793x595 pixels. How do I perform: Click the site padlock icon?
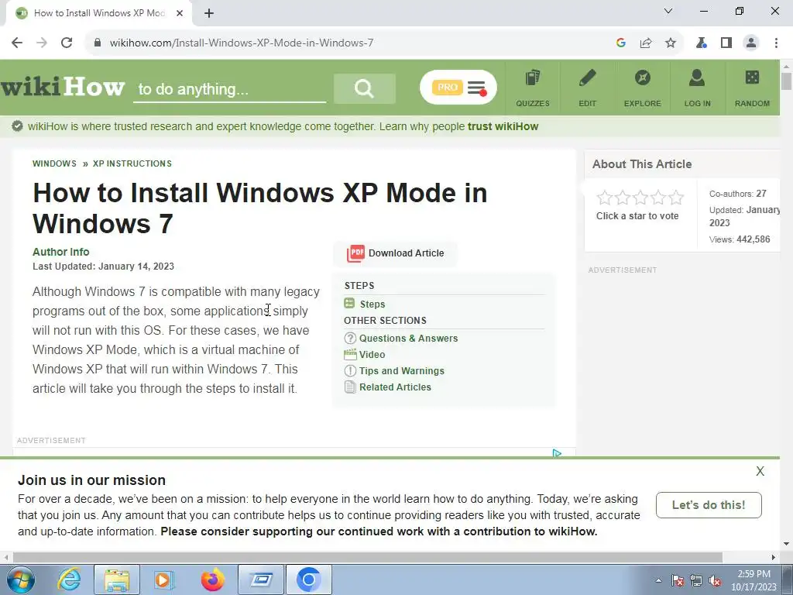[98, 43]
